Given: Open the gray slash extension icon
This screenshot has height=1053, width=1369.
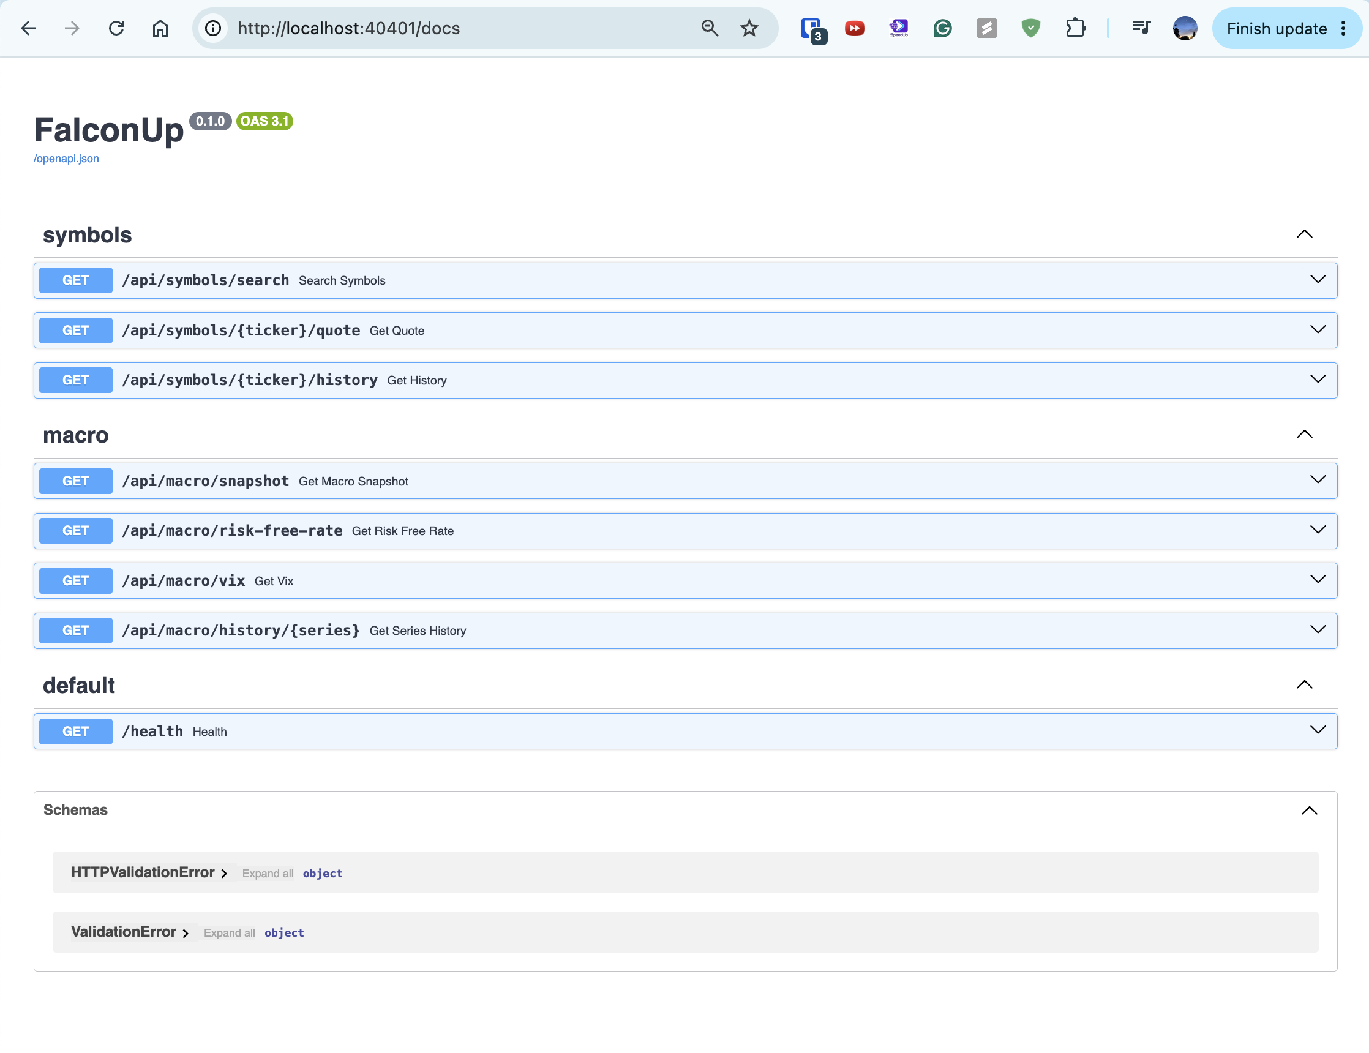Looking at the screenshot, I should 986,28.
